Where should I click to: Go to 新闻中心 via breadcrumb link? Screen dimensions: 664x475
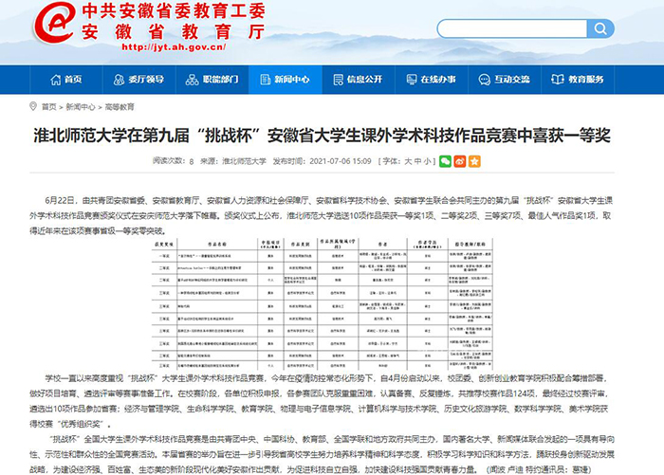(x=81, y=107)
